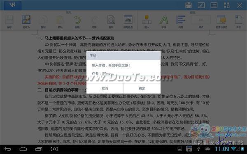Click the 手绘 dialog title
The height and width of the screenshot is (154, 247).
point(93,55)
